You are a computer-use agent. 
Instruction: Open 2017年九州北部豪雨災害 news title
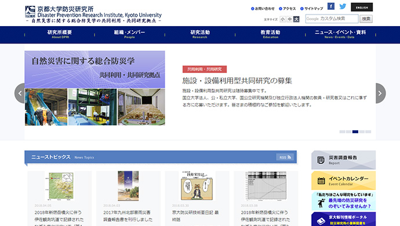pyautogui.click(x=128, y=216)
